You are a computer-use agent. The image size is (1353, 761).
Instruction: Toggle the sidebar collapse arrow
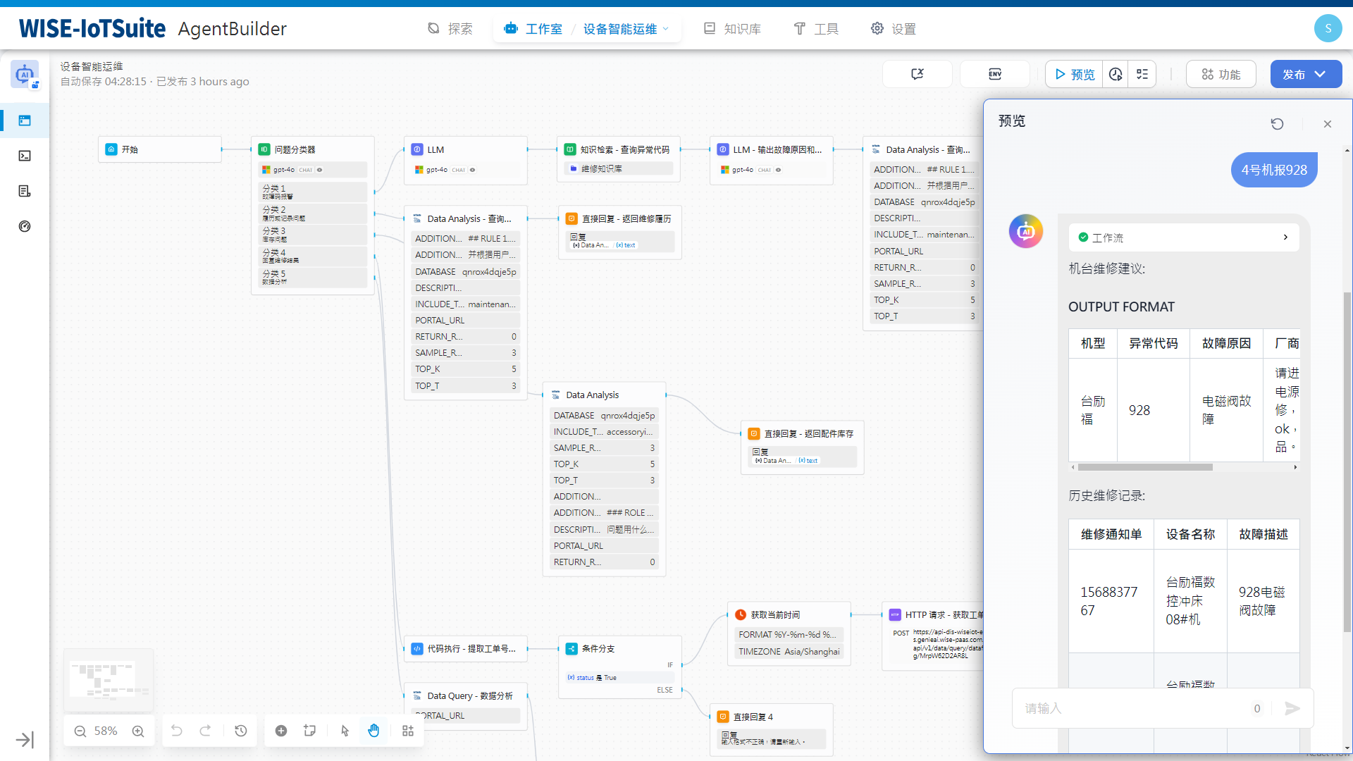tap(25, 740)
